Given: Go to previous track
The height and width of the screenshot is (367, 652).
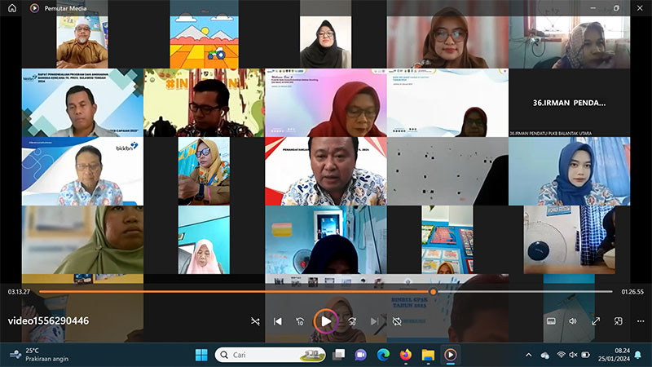Looking at the screenshot, I should point(278,321).
